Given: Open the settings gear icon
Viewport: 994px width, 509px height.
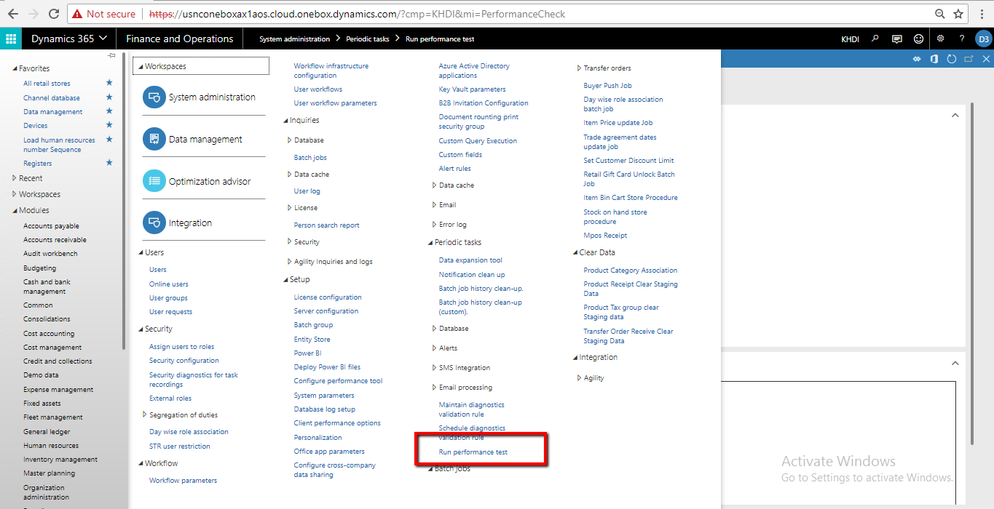Looking at the screenshot, I should (941, 39).
